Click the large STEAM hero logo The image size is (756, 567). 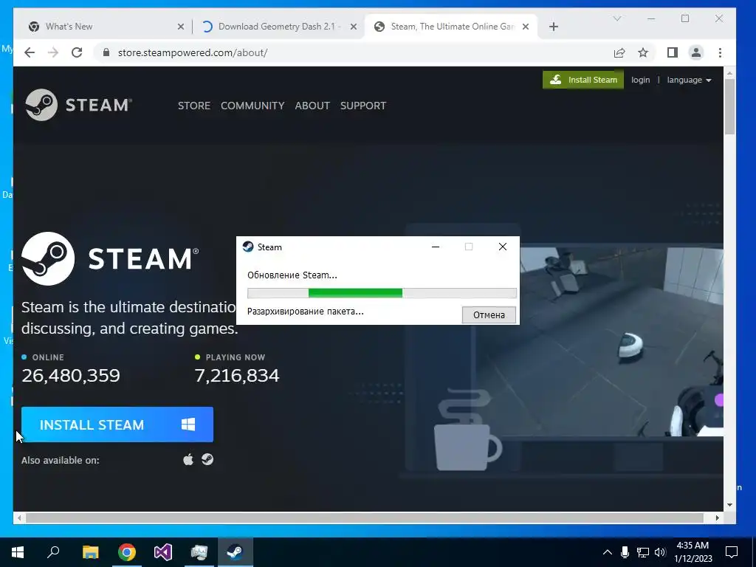coord(110,258)
